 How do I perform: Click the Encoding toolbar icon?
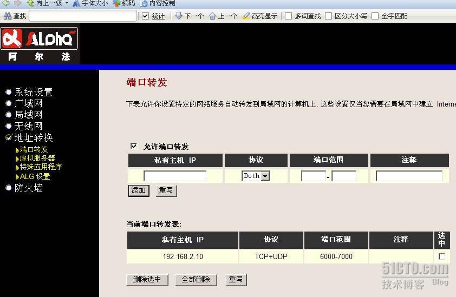click(x=116, y=3)
